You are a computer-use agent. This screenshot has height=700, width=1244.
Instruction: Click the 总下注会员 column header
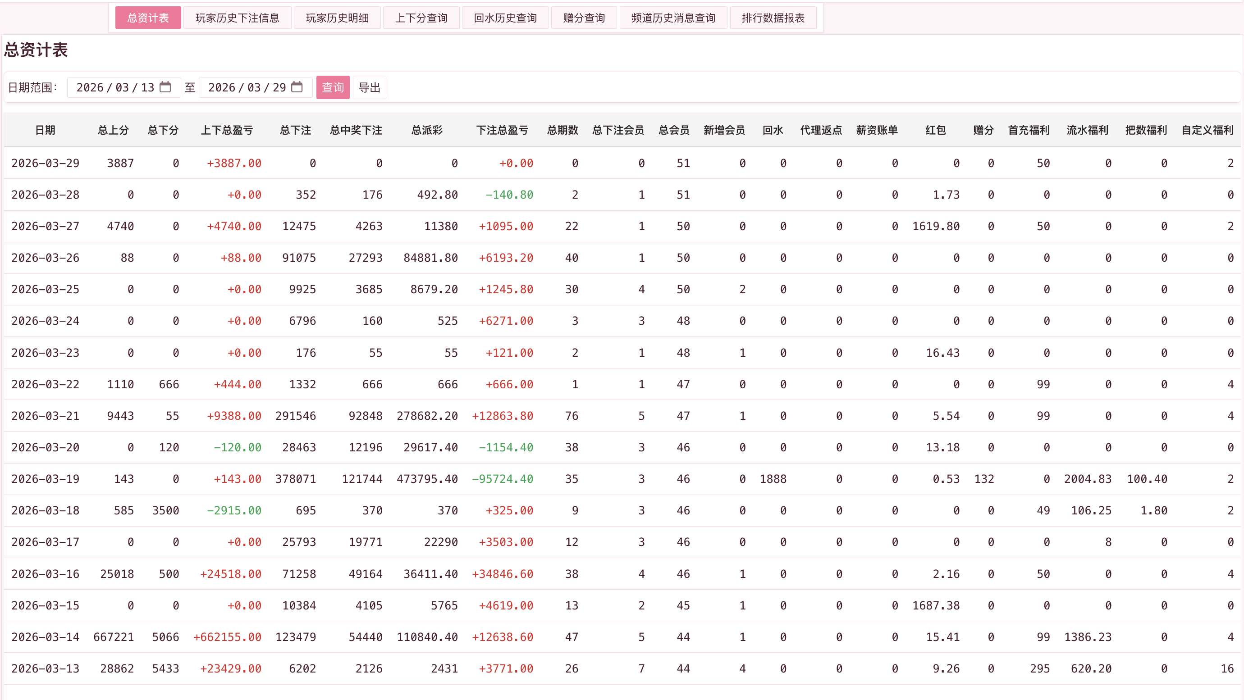[x=618, y=130]
